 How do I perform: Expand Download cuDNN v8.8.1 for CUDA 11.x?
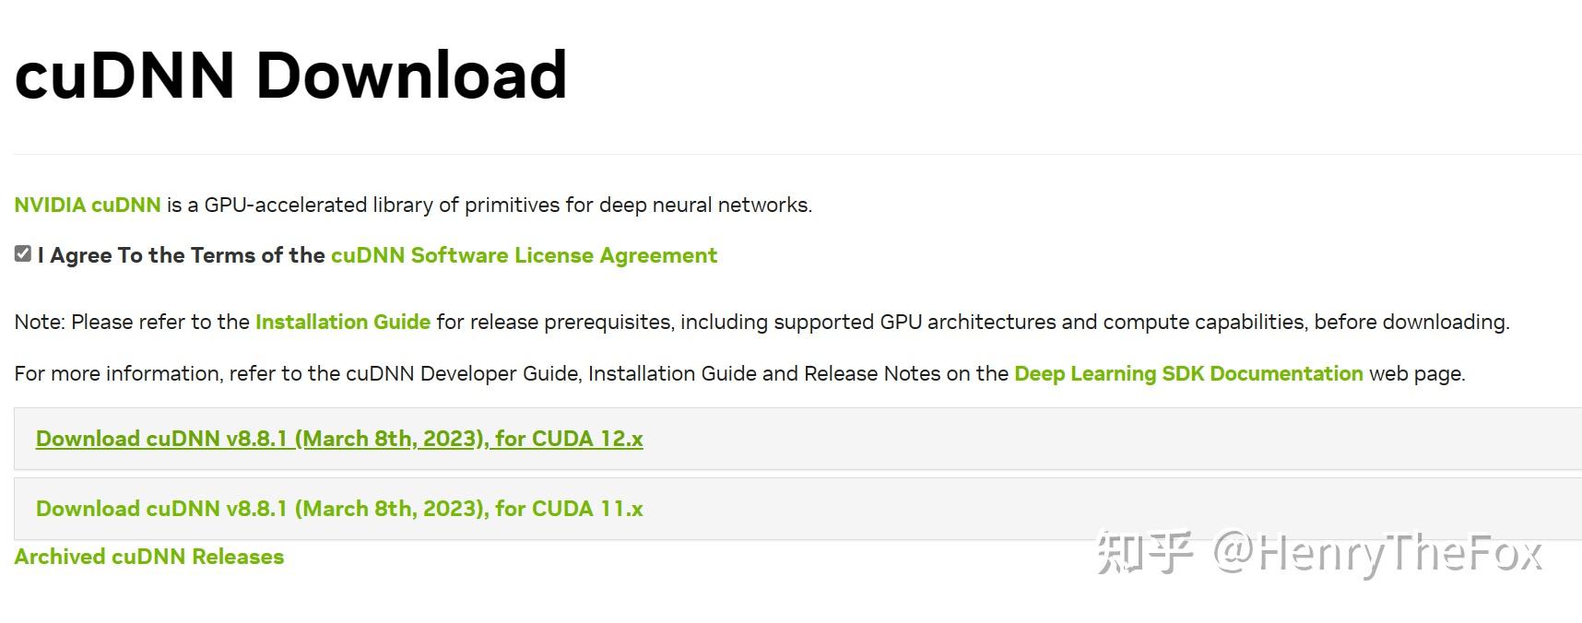pos(339,509)
